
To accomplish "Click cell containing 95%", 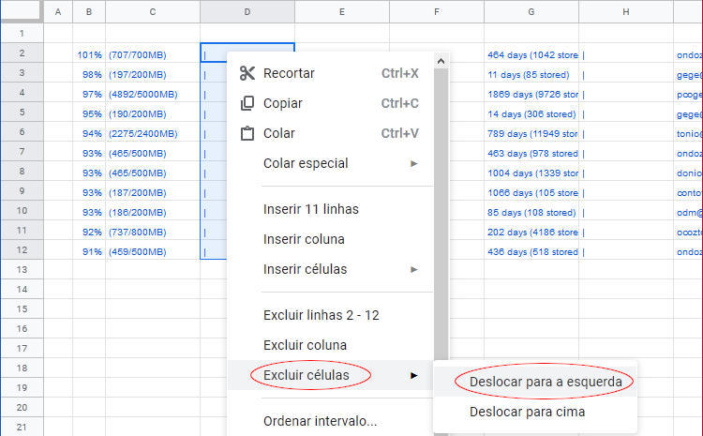I will [x=89, y=114].
